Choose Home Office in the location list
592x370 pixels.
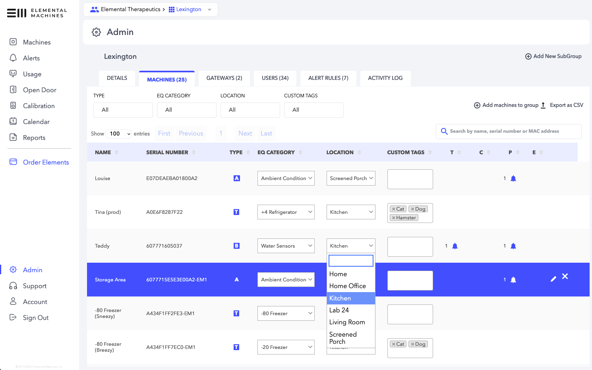point(351,286)
